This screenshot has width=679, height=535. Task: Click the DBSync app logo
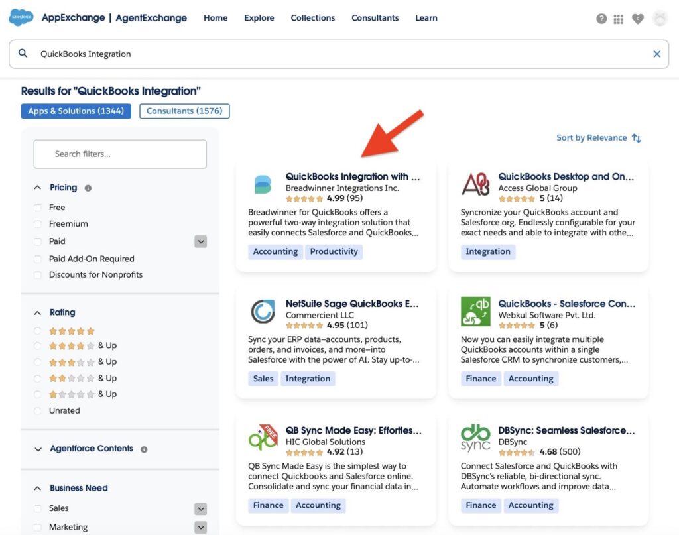[x=475, y=438]
